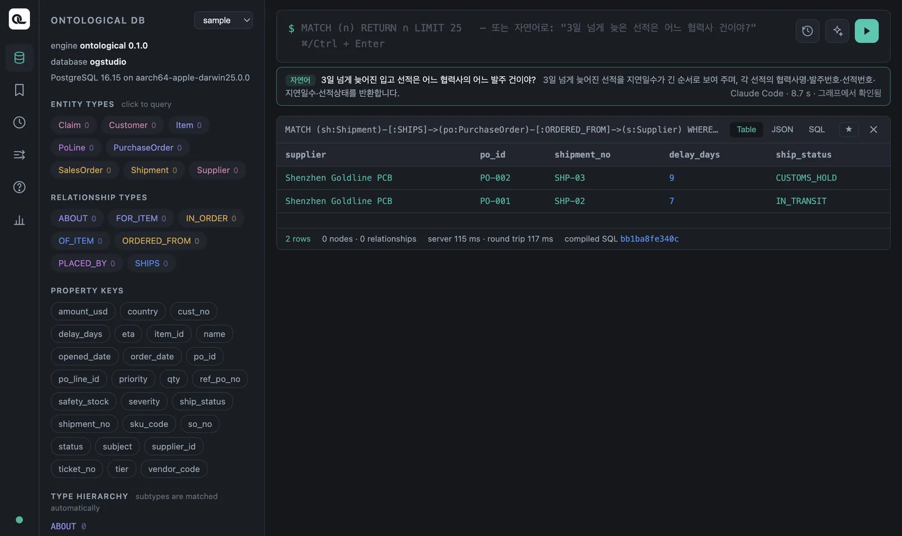
Task: Switch result view to JSON tab
Action: point(782,129)
